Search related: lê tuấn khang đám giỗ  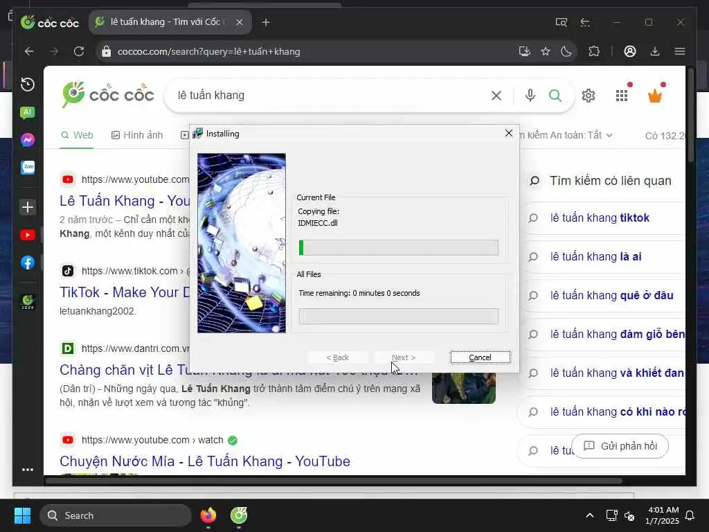[x=617, y=334]
